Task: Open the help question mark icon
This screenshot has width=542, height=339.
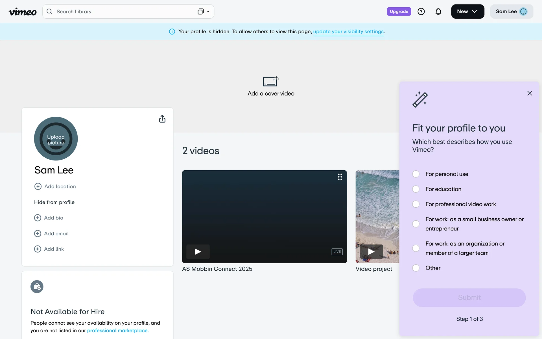Action: pyautogui.click(x=421, y=12)
